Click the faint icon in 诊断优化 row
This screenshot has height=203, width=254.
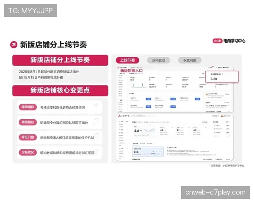point(96,151)
